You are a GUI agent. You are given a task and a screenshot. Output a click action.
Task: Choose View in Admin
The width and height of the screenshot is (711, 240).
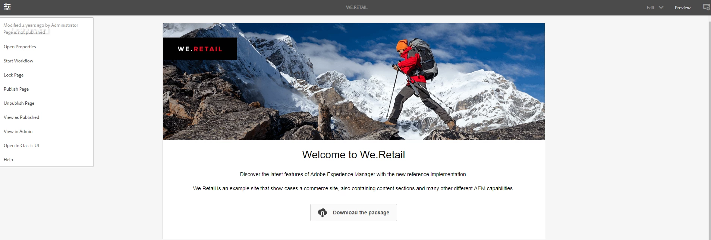[x=18, y=132]
